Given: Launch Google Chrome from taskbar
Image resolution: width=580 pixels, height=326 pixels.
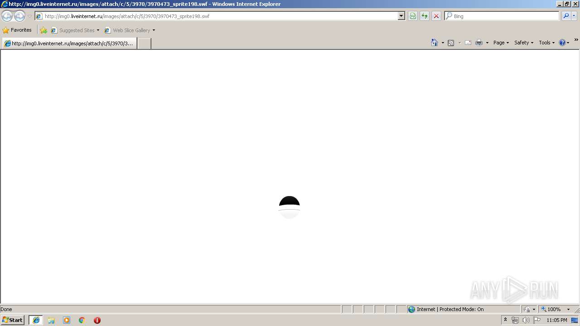Looking at the screenshot, I should [x=82, y=320].
